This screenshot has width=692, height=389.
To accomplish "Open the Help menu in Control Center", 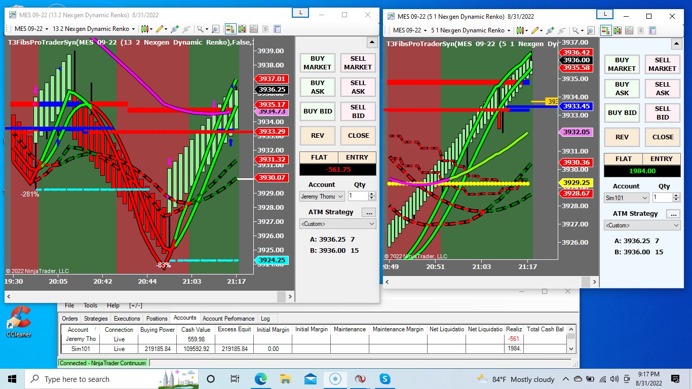I will point(113,305).
